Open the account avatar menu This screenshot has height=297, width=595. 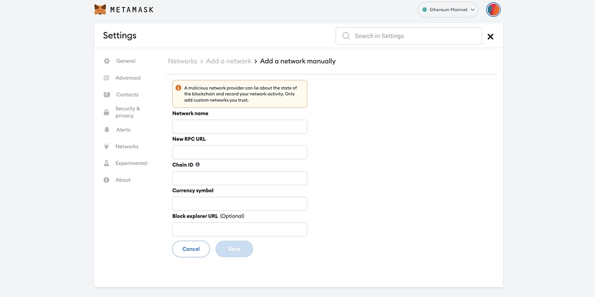coord(493,9)
